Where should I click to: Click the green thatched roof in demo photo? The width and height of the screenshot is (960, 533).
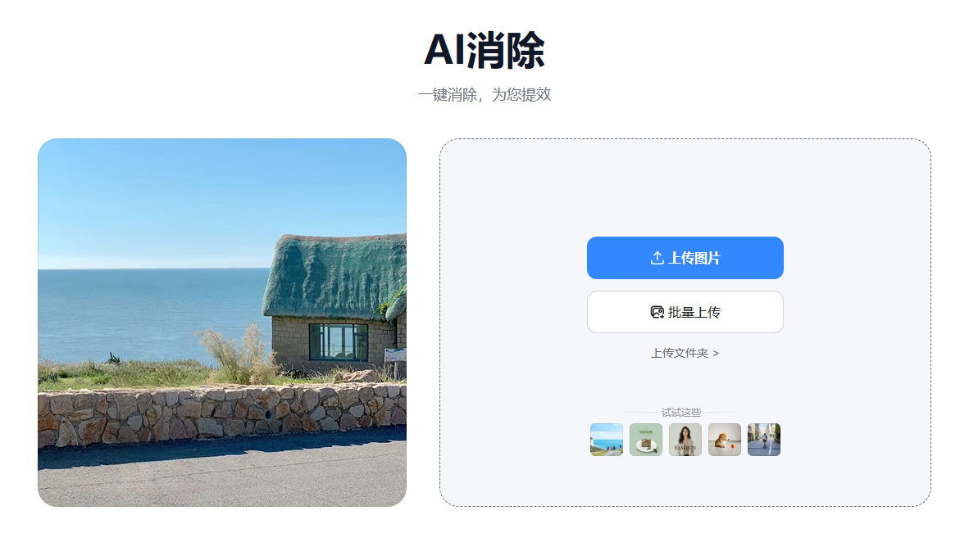[x=334, y=275]
